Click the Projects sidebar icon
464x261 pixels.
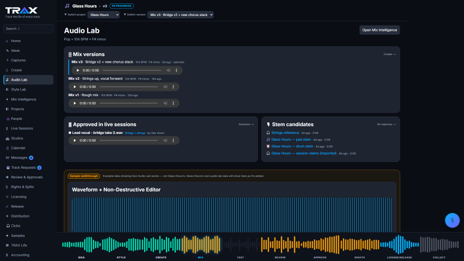point(7,109)
